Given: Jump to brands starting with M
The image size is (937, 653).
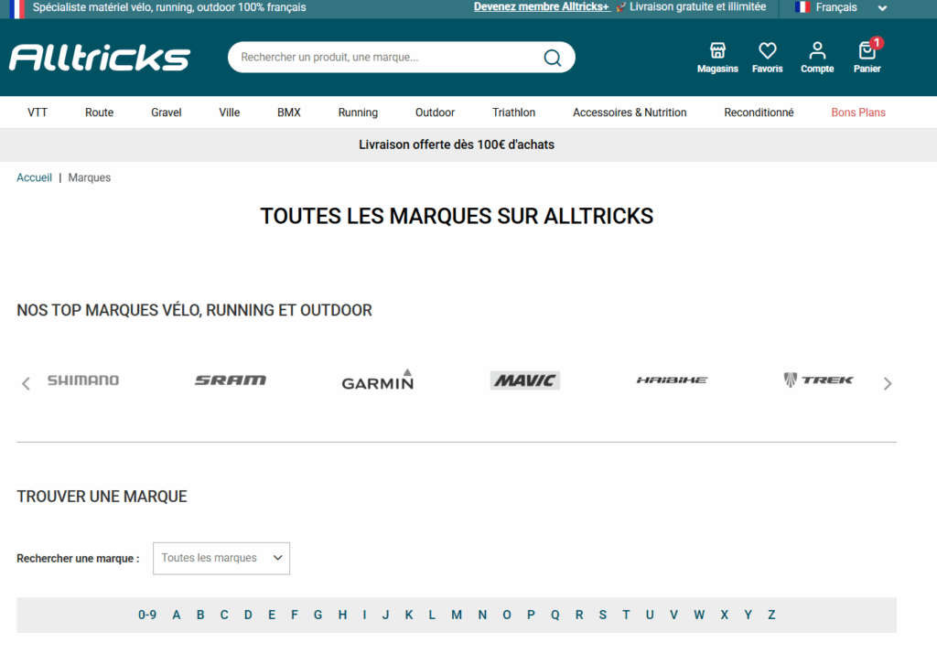Looking at the screenshot, I should [x=456, y=615].
